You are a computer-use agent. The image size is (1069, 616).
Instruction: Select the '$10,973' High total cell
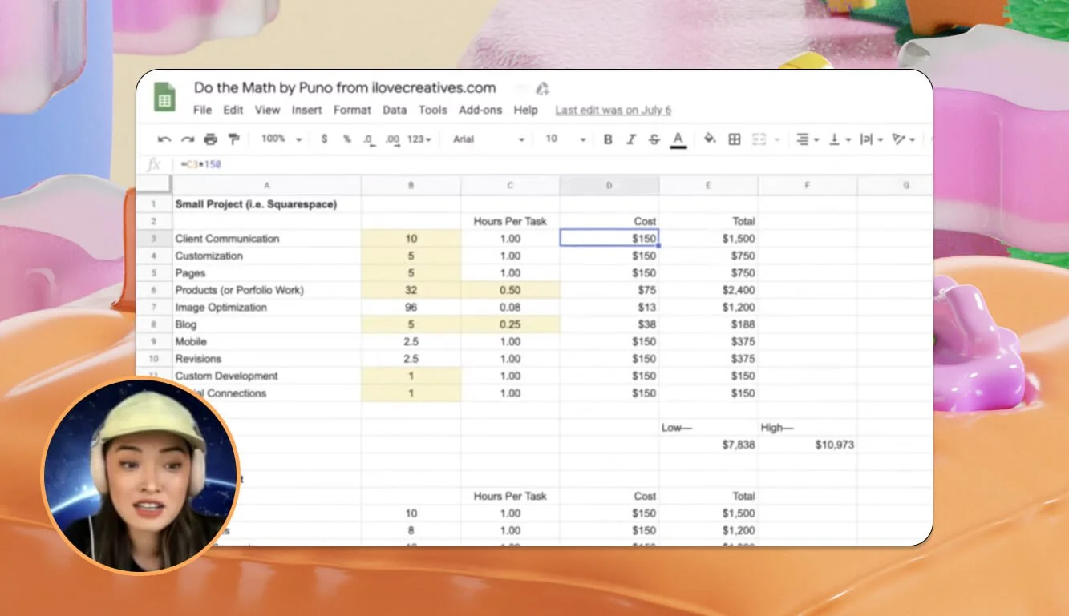point(808,445)
